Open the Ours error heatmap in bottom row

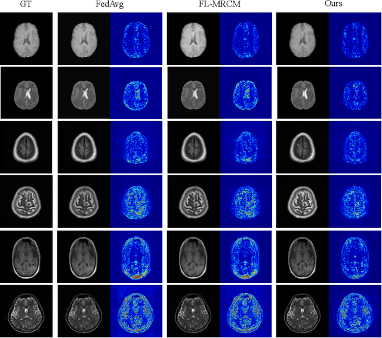point(355,310)
